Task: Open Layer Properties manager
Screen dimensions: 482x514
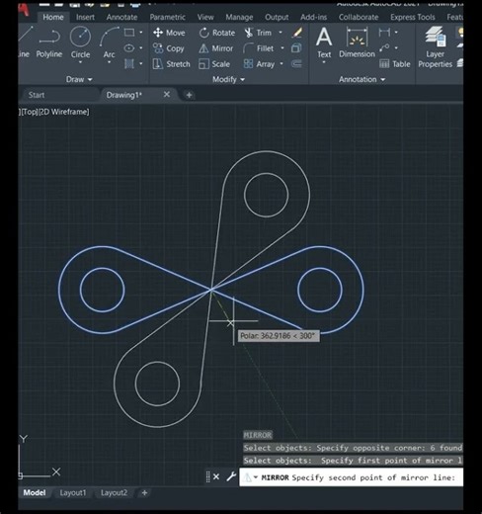Action: click(x=436, y=46)
